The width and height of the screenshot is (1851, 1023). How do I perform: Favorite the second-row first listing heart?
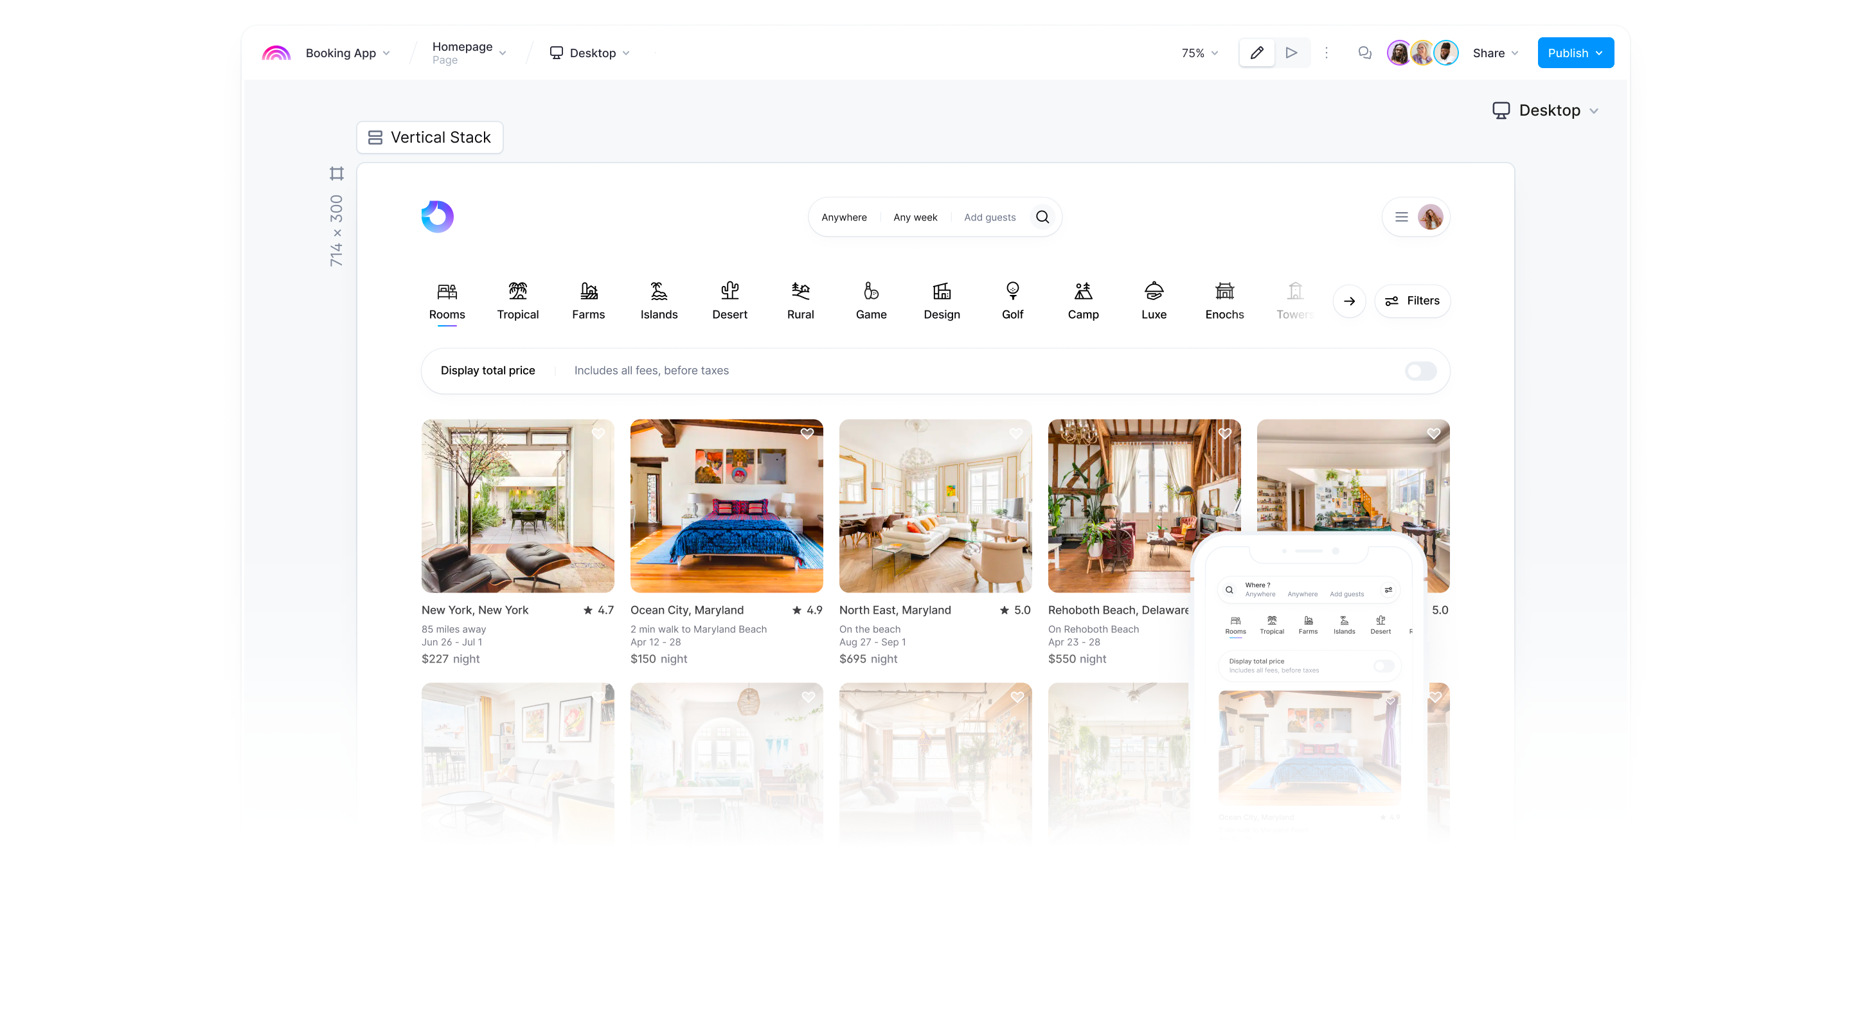tap(598, 698)
